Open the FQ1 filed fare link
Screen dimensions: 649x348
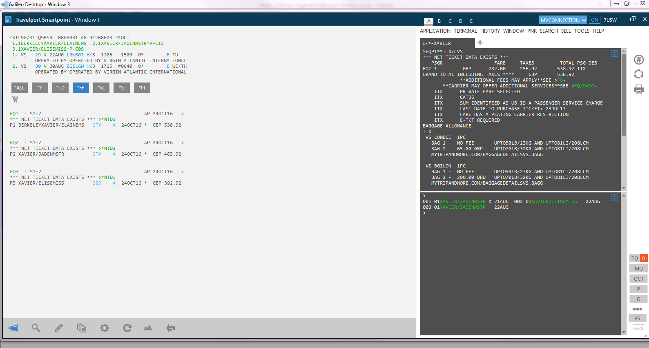click(x=14, y=114)
